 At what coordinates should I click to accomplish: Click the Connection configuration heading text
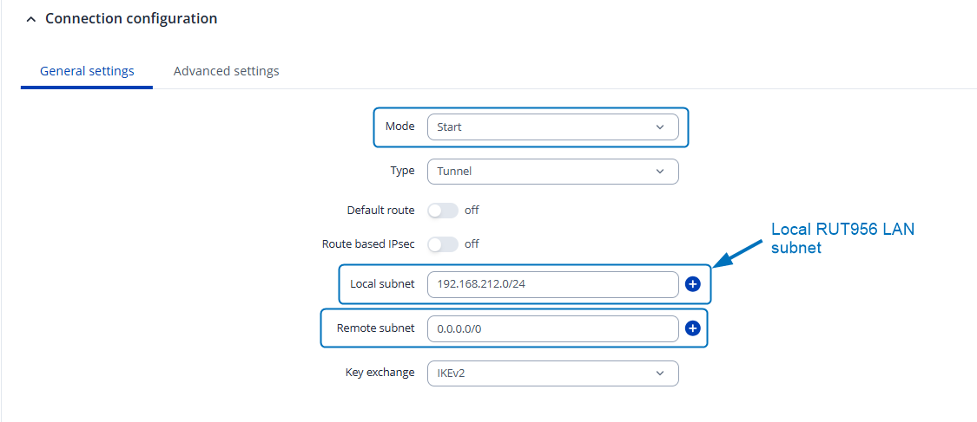131,19
